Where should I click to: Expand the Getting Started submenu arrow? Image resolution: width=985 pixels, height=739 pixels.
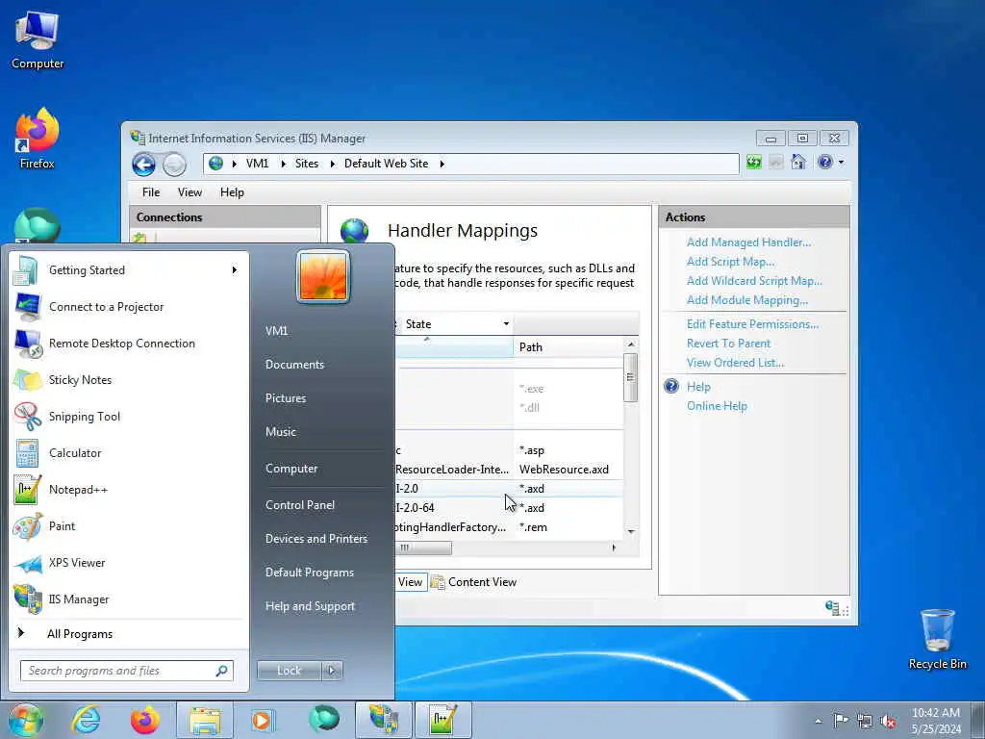coord(235,270)
